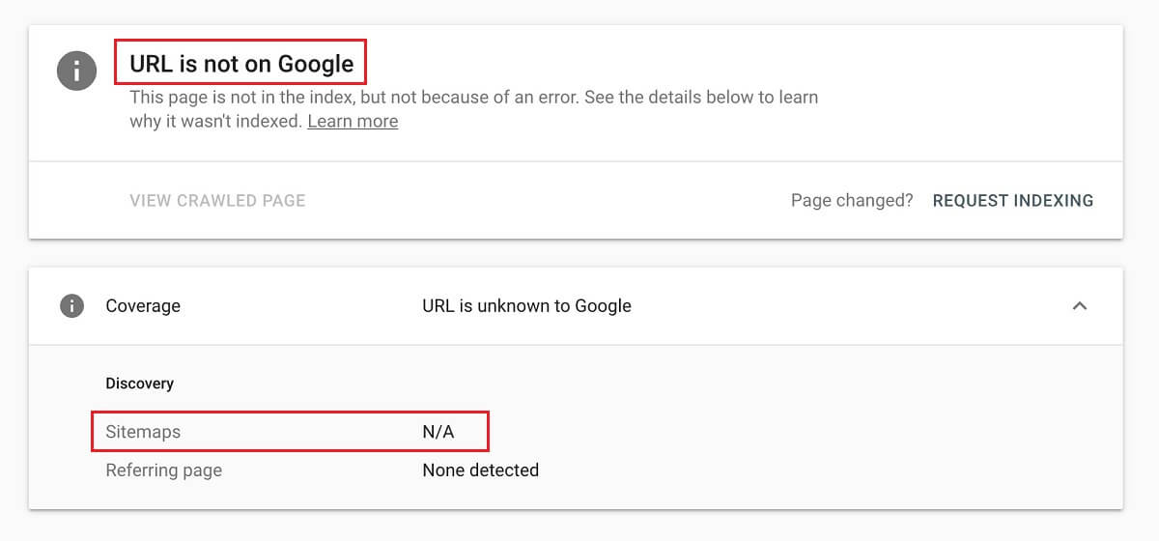This screenshot has height=541, width=1159.
Task: Click the why it wasn't indexed sentence
Action: coord(216,122)
